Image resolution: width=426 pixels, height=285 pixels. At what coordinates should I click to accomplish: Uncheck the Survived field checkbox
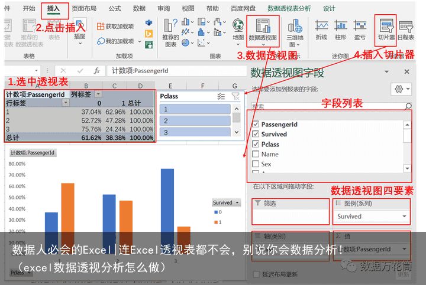click(x=256, y=134)
